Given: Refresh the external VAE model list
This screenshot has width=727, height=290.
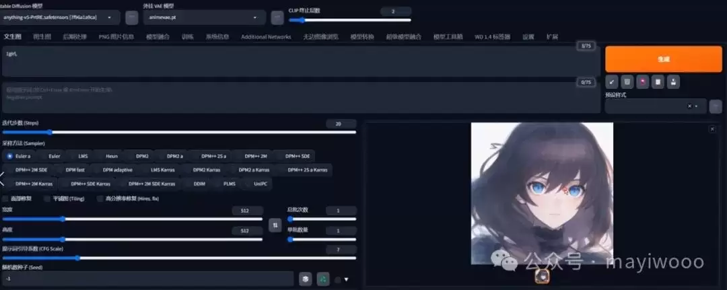Looking at the screenshot, I should 277,17.
